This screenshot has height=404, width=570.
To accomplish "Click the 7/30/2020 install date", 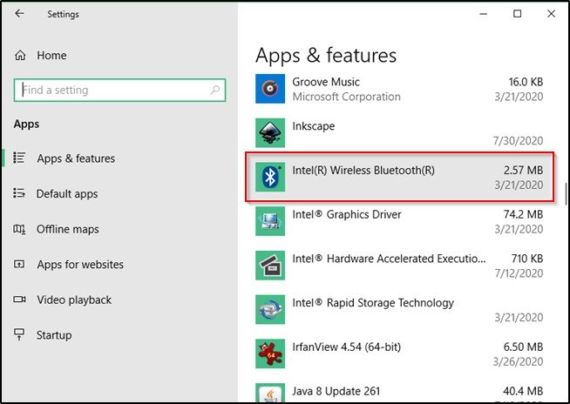I will coord(518,140).
